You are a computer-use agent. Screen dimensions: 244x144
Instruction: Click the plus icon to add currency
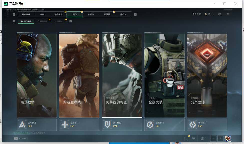point(212,14)
